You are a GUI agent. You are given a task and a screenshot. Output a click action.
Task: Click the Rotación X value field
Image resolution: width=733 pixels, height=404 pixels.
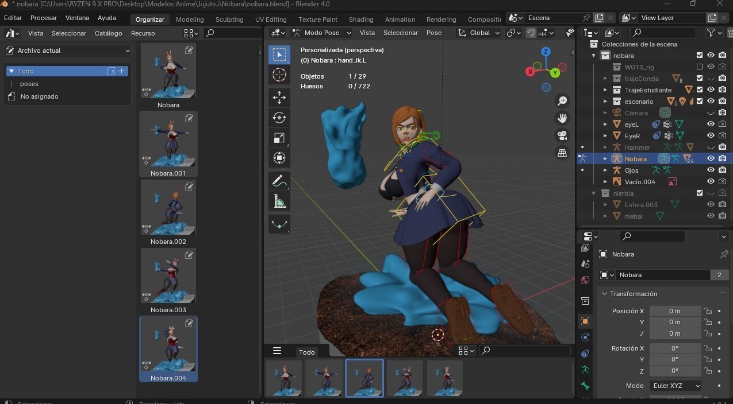pyautogui.click(x=675, y=348)
